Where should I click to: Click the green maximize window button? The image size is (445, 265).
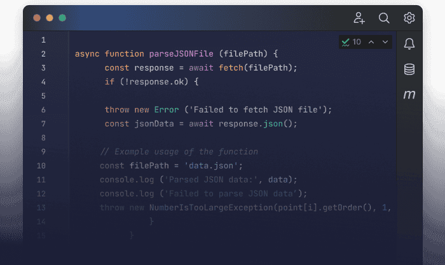coord(62,18)
